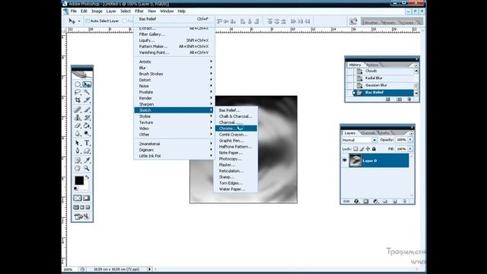Open the History panel options menu arrow
Screen dimensions: 487x274
tap(416, 65)
